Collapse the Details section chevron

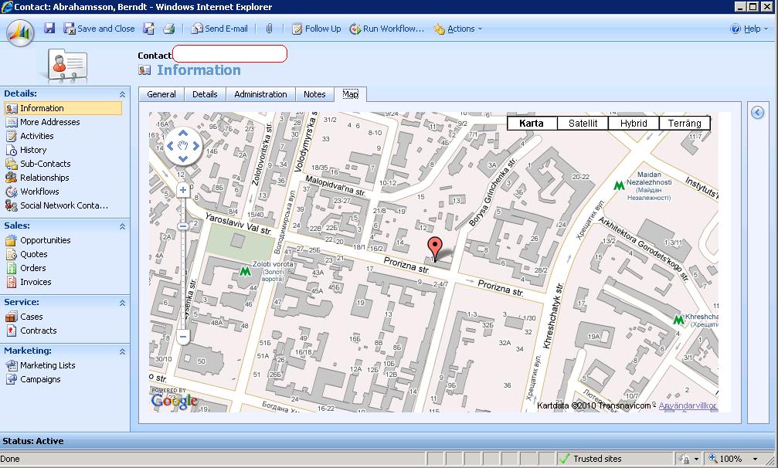tap(122, 94)
